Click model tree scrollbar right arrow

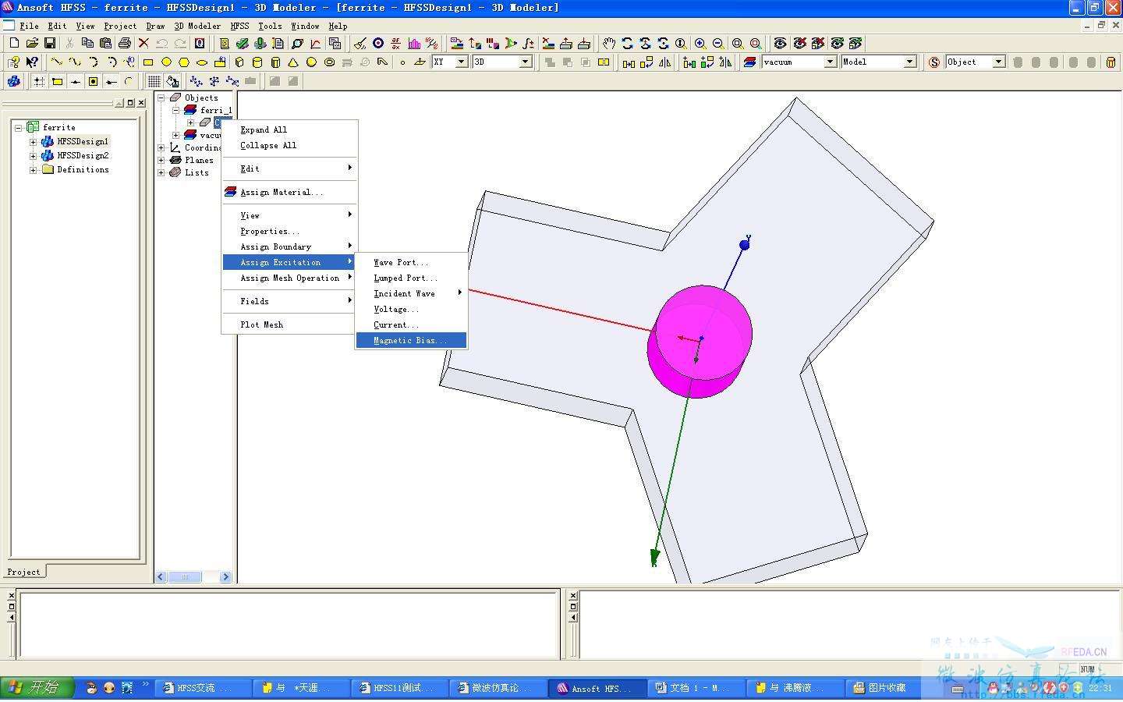click(x=225, y=577)
